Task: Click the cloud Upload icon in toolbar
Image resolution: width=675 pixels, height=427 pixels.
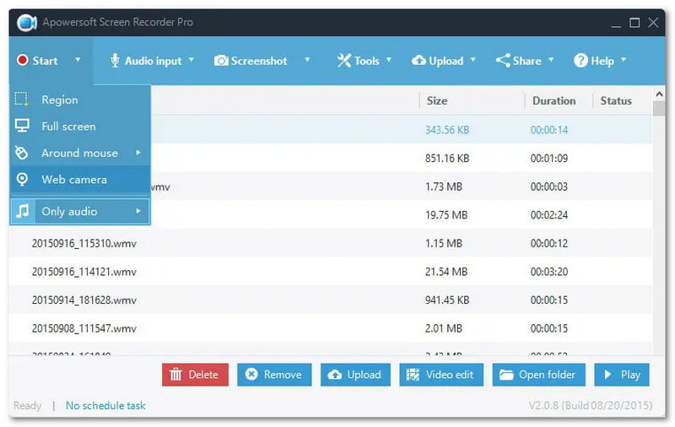Action: (x=418, y=60)
